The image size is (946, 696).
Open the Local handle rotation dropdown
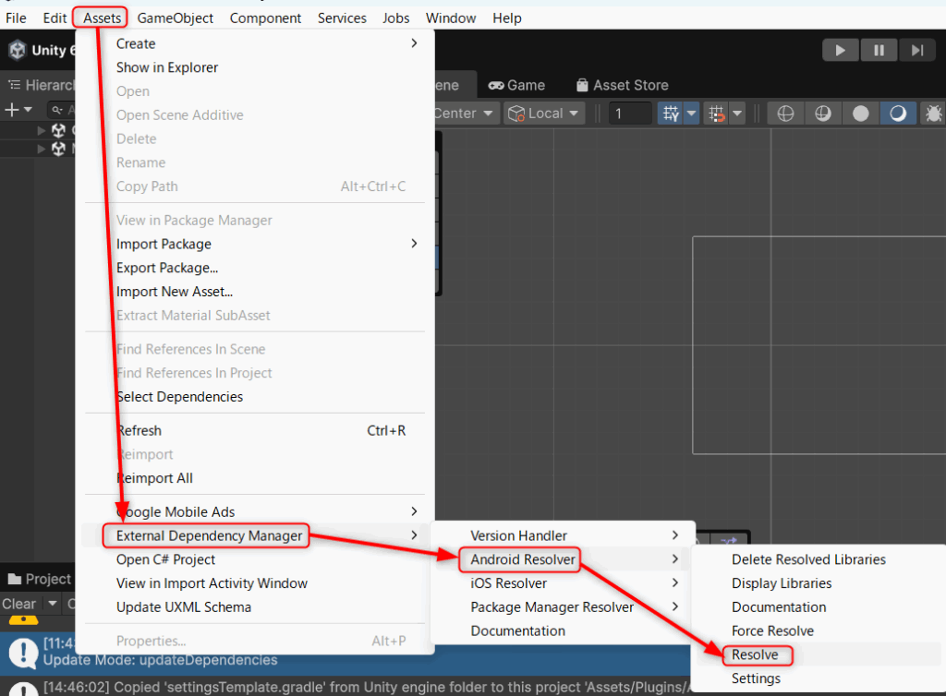point(543,114)
